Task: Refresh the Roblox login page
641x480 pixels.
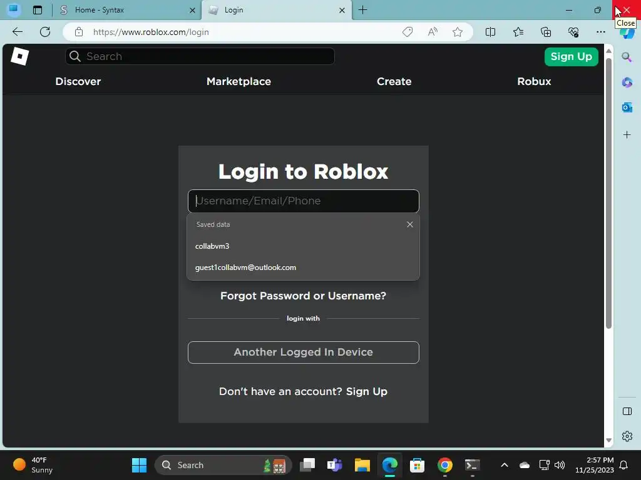Action: coord(45,32)
